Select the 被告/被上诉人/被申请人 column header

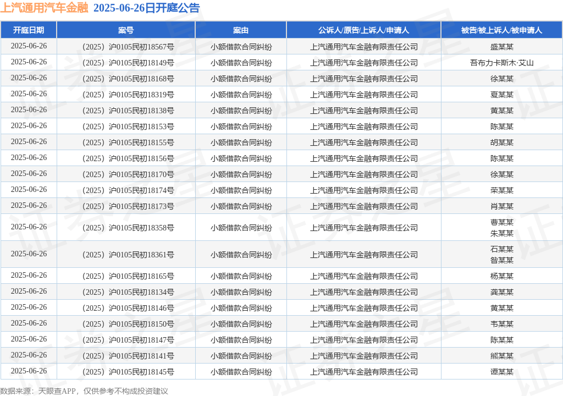tap(501, 30)
